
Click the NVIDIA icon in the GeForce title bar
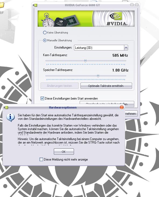click(35, 5)
